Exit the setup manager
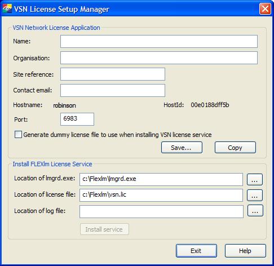This screenshot has height=266, width=274. 196,251
